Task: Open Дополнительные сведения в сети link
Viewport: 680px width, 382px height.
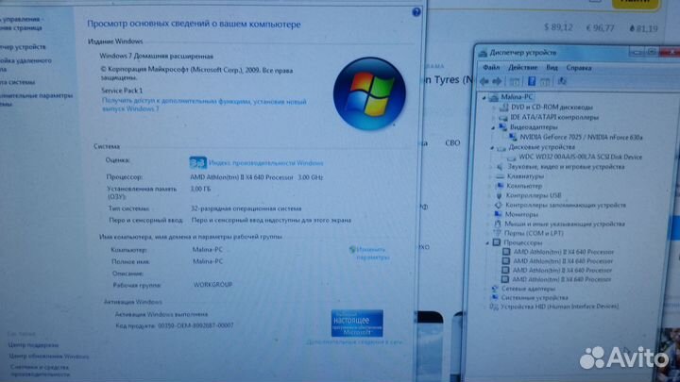Action: pos(355,342)
